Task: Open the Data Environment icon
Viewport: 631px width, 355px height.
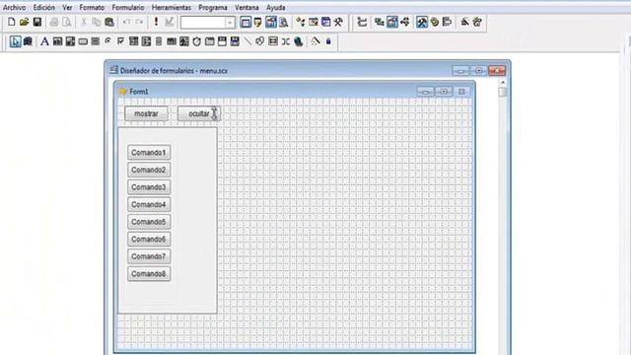Action: coord(379,22)
